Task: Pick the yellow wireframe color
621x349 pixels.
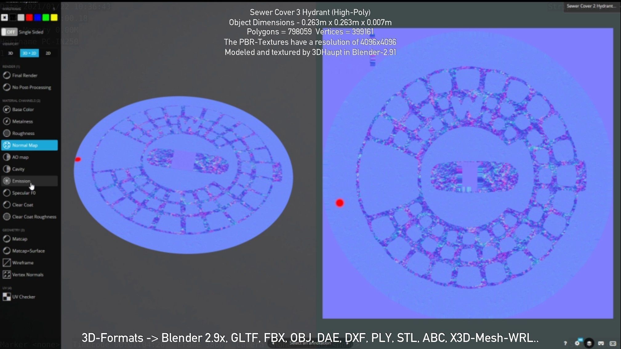Action: point(54,18)
